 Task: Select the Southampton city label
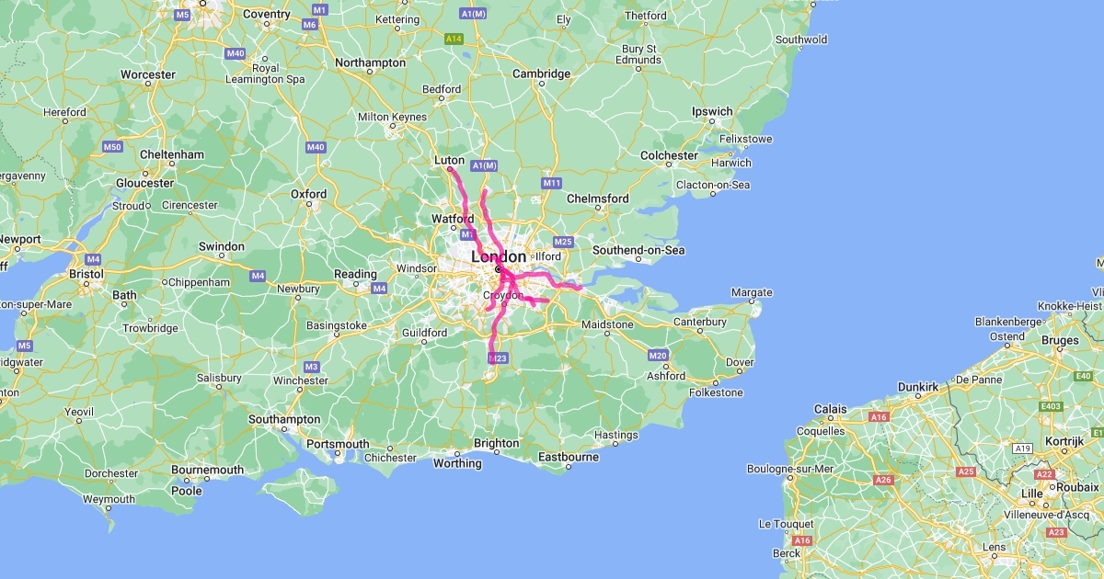click(x=284, y=419)
